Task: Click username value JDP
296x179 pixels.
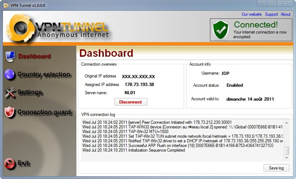Action: (x=225, y=73)
